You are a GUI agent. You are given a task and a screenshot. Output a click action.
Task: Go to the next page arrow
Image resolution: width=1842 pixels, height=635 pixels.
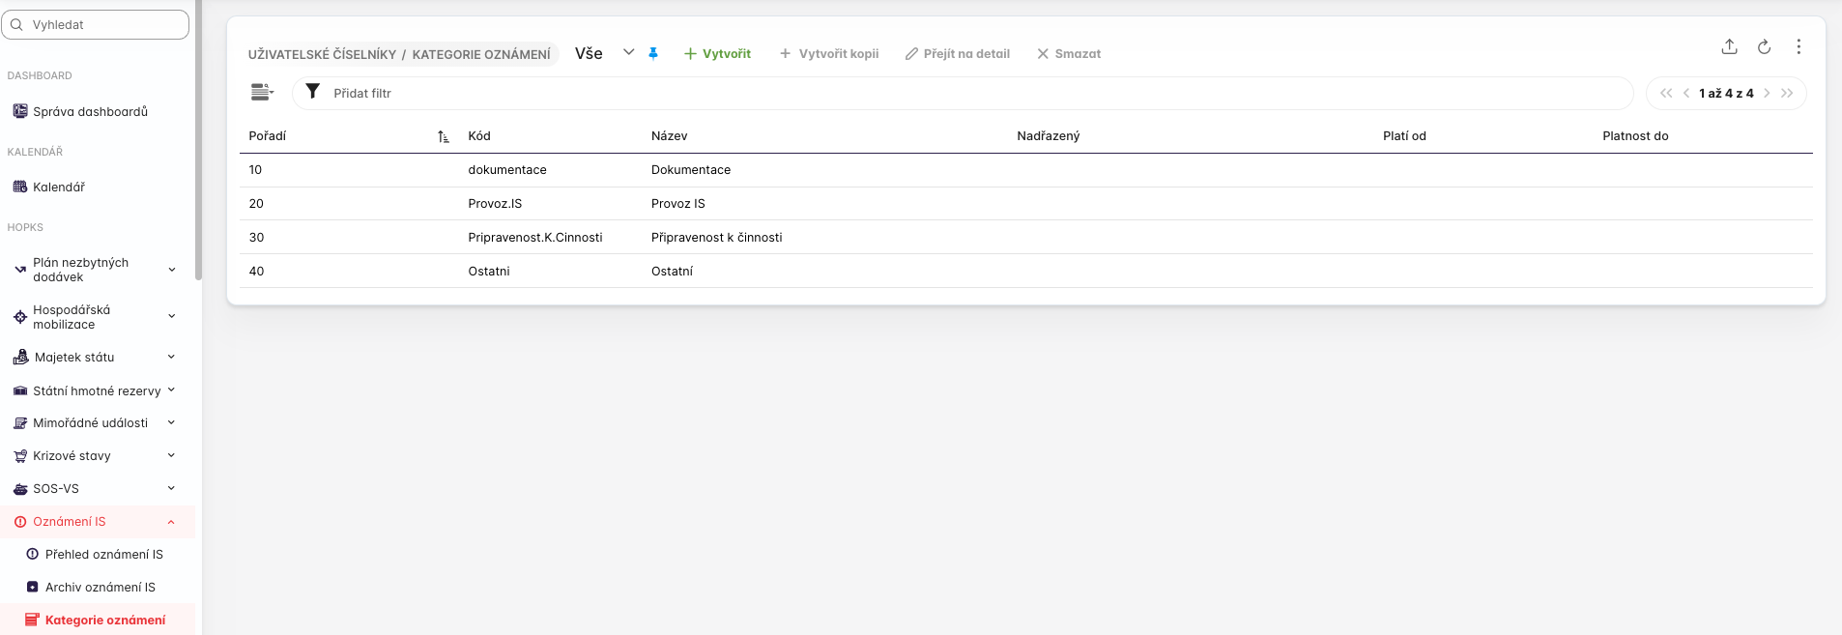(1767, 94)
